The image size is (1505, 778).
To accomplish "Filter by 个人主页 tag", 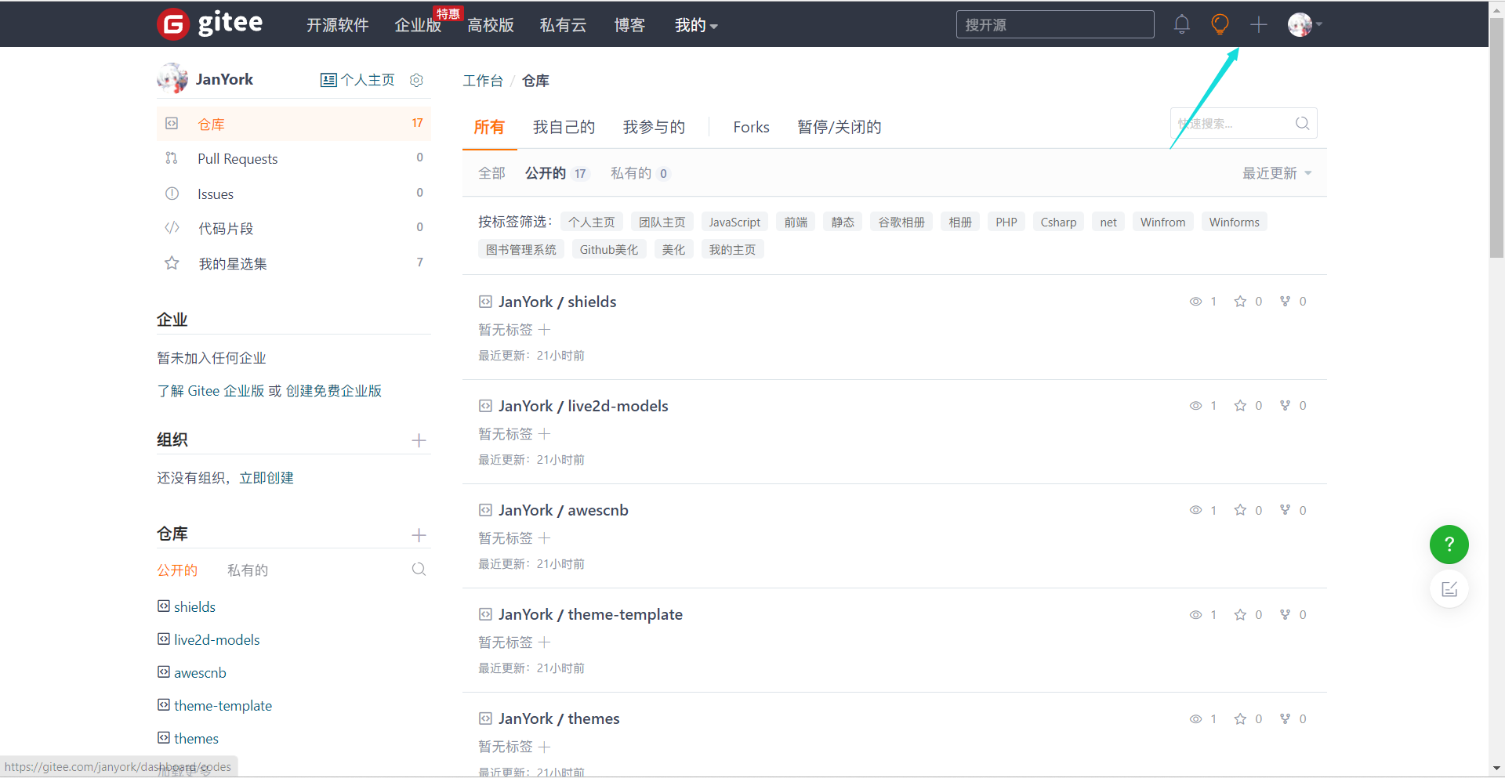I will coord(592,222).
